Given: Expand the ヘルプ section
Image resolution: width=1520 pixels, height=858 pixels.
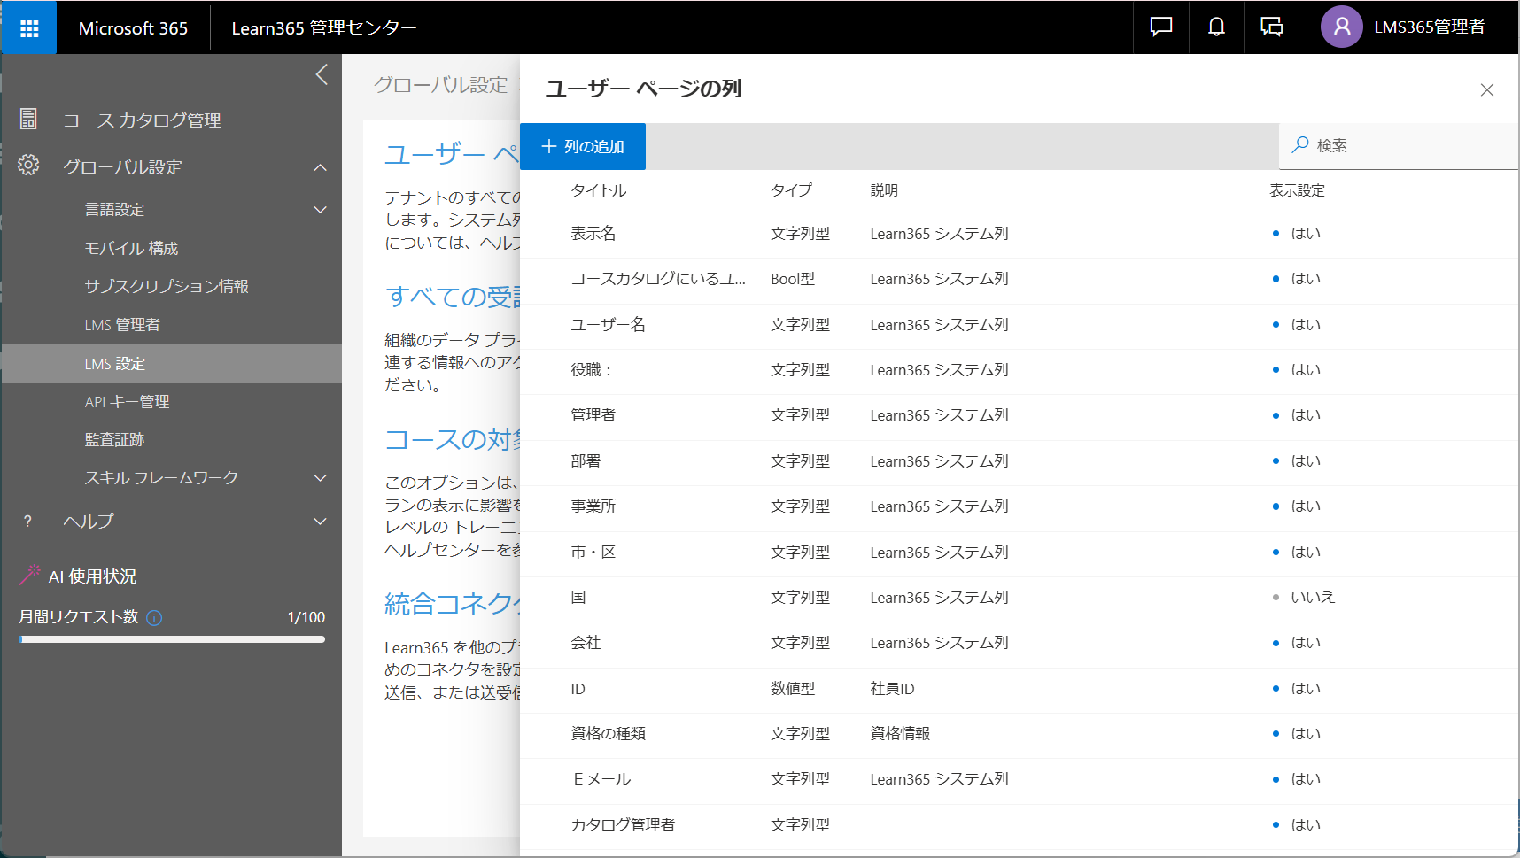Looking at the screenshot, I should (x=320, y=522).
